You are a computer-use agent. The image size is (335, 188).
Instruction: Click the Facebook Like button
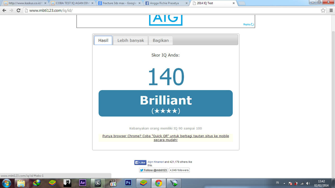point(140,162)
